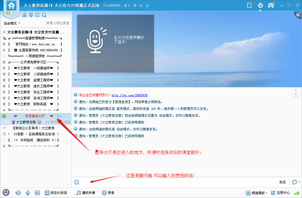Click the thumbs-up like icon under the home badge
The width and height of the screenshot is (302, 198).
[x=8, y=13]
